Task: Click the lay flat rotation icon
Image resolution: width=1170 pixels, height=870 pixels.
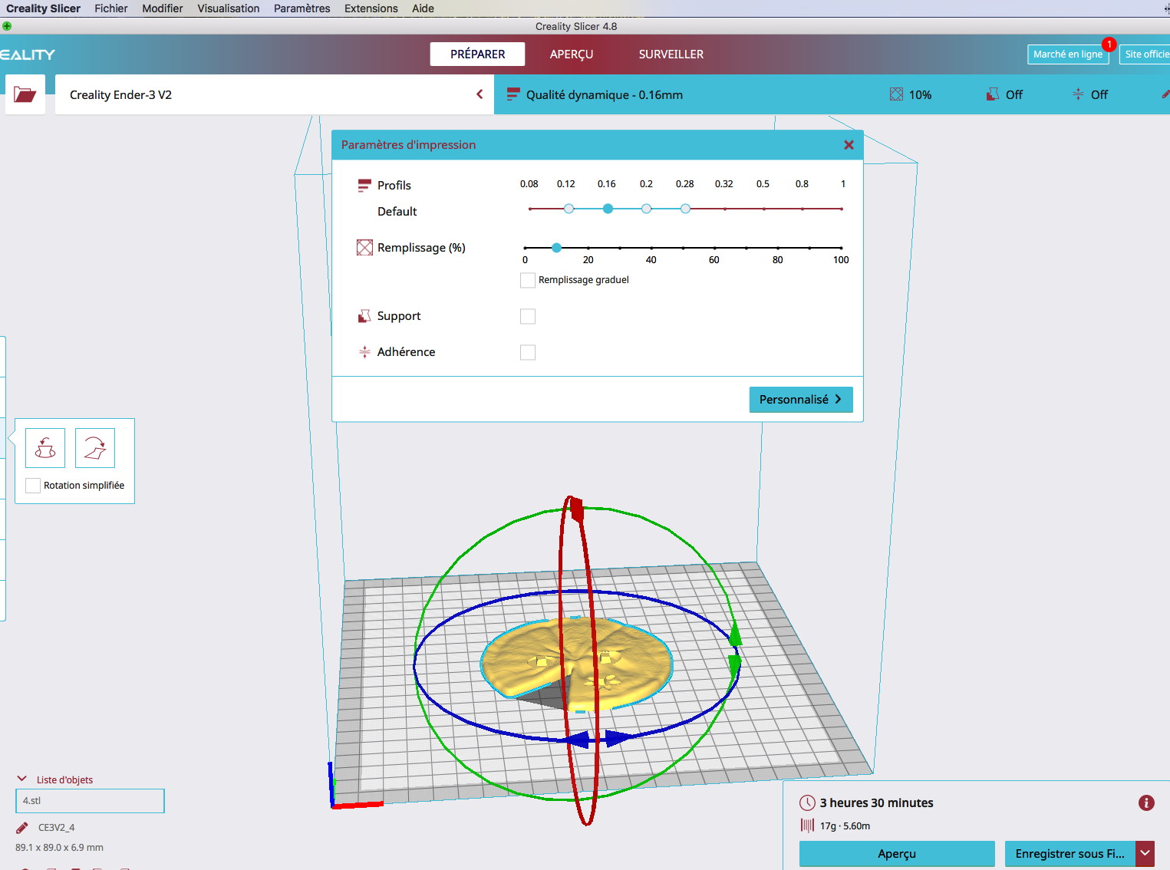Action: pos(95,448)
